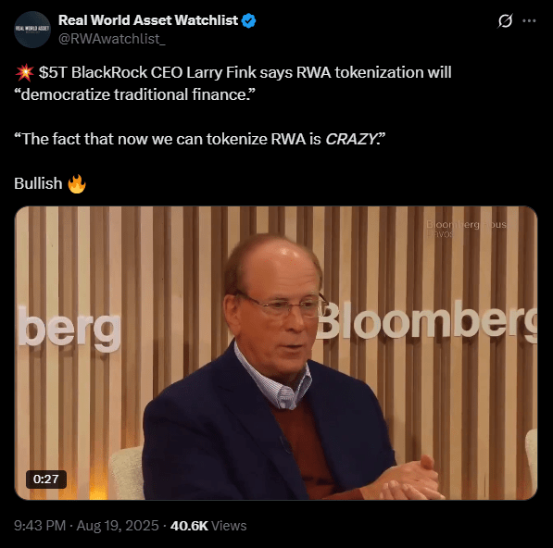This screenshot has width=553, height=548.
Task: Click the Real World Asset Watchlist name
Action: (x=148, y=20)
